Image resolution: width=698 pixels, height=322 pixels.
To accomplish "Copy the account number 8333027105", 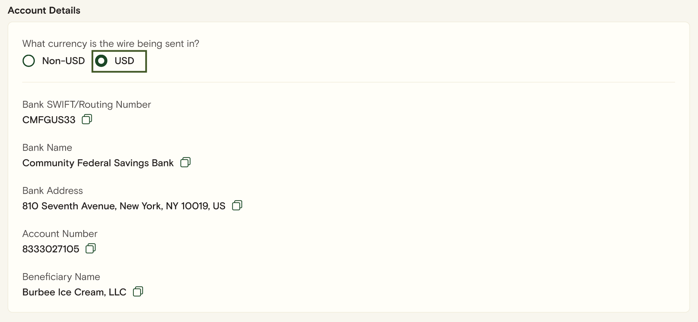I will 91,249.
